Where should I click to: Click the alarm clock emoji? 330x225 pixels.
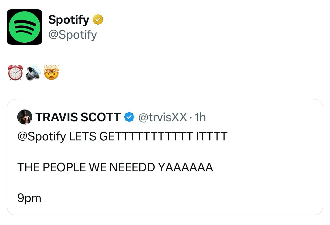[15, 73]
